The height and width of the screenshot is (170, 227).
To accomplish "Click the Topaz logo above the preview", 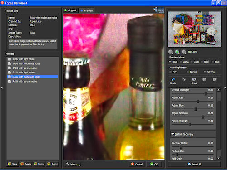I will (x=158, y=10).
